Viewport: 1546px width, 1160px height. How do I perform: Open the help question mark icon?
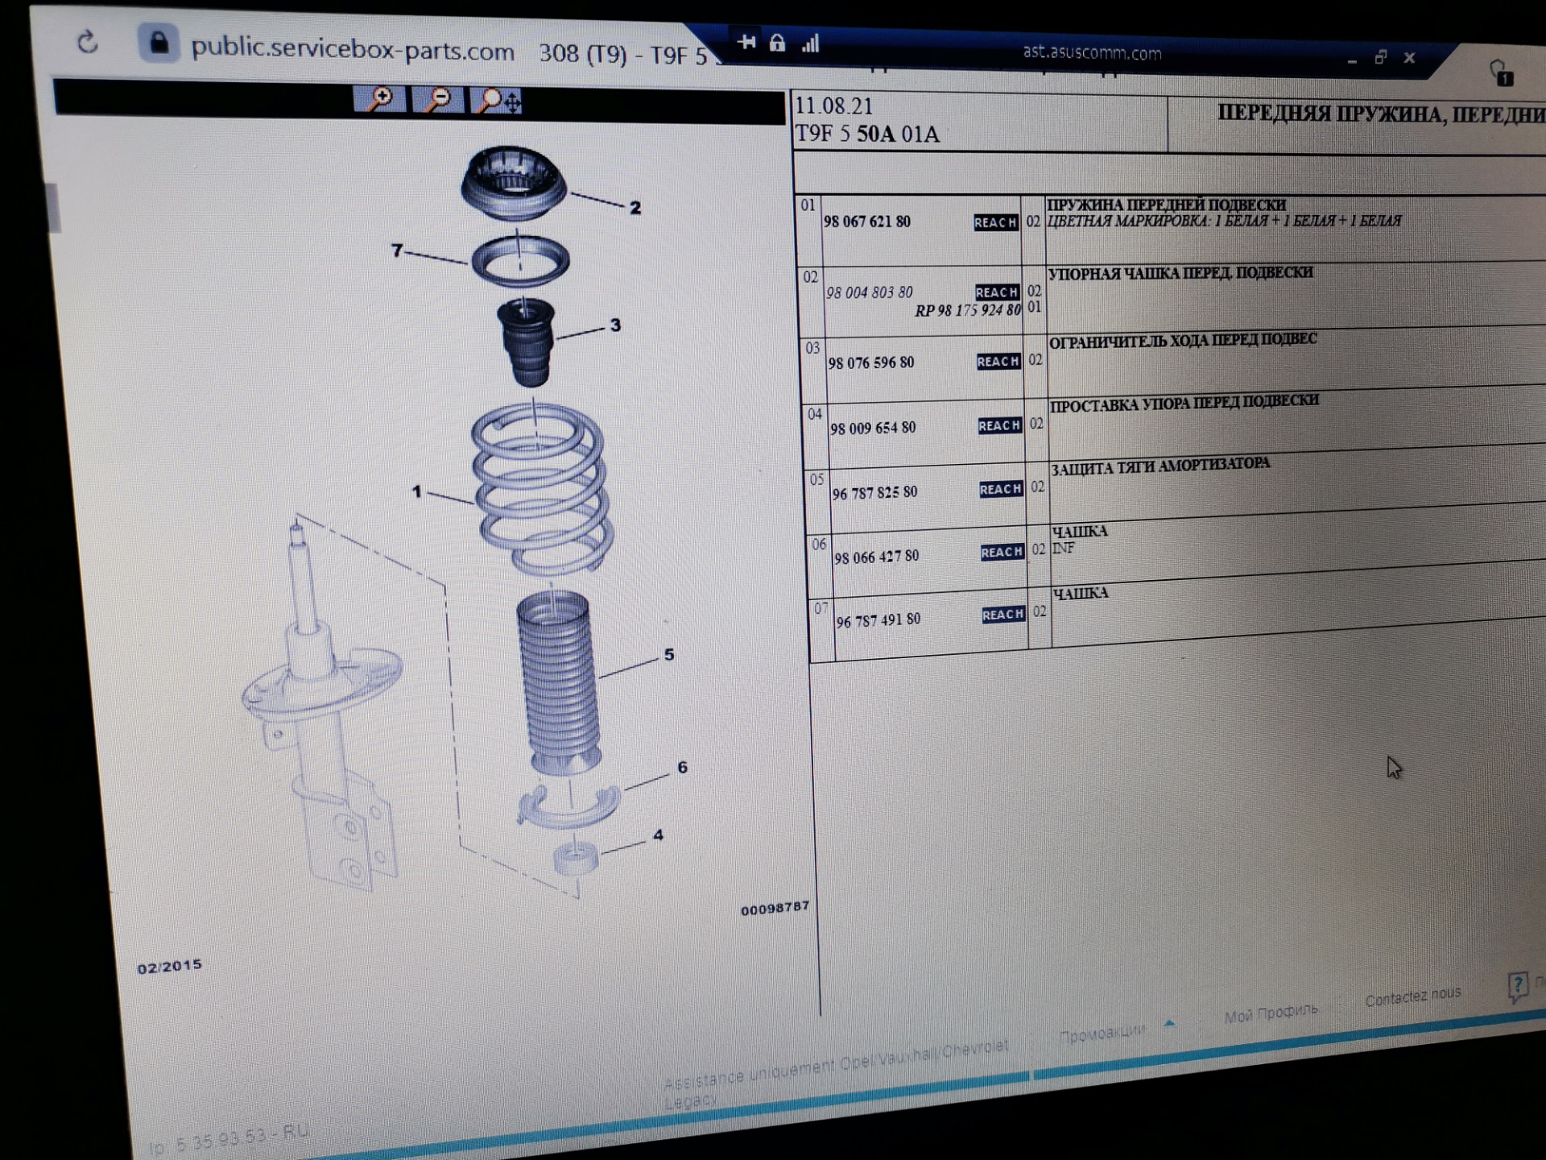point(1517,985)
